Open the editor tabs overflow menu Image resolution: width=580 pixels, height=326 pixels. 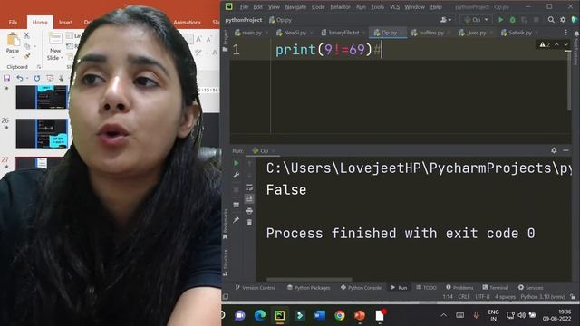point(565,33)
